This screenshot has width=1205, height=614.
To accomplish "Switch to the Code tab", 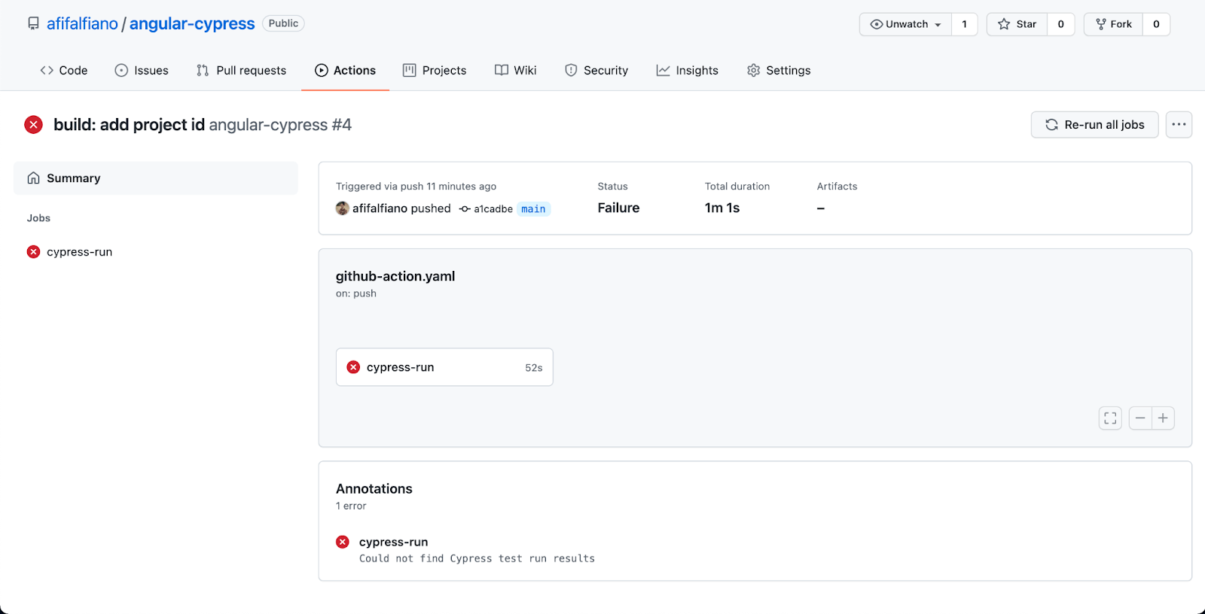I will coord(64,70).
